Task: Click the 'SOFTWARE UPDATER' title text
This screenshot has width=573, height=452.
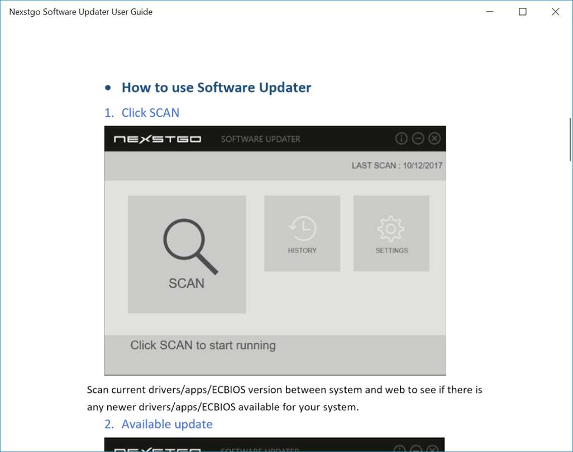Action: [261, 139]
